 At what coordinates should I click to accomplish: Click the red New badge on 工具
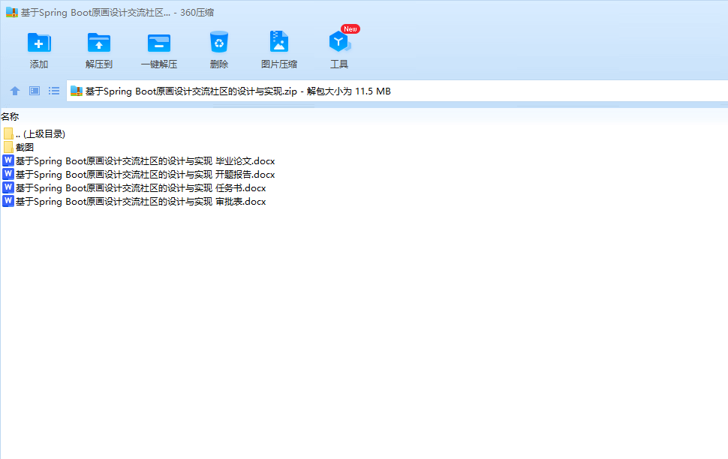[350, 28]
